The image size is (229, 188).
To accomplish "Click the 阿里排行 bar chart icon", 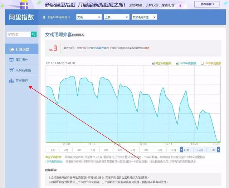I will click(11, 81).
